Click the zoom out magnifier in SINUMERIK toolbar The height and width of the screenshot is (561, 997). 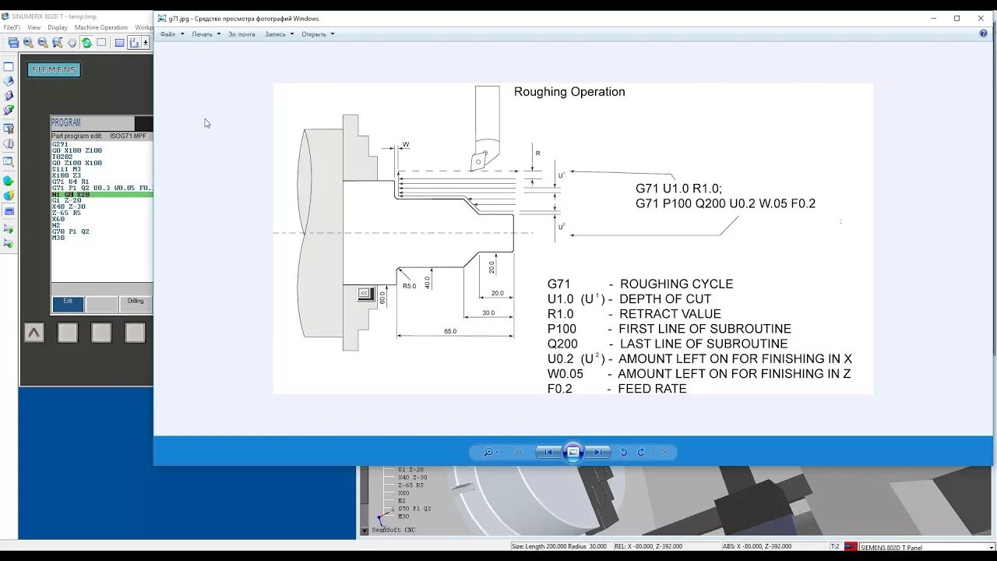pyautogui.click(x=43, y=43)
